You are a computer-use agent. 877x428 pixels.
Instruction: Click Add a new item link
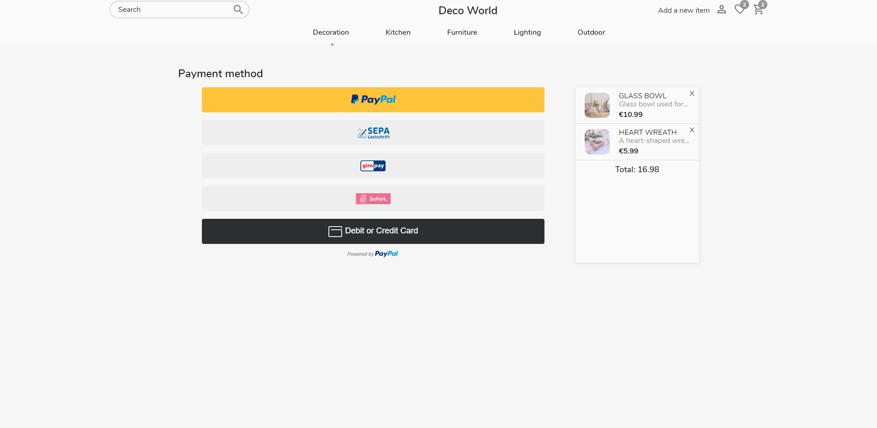[684, 11]
